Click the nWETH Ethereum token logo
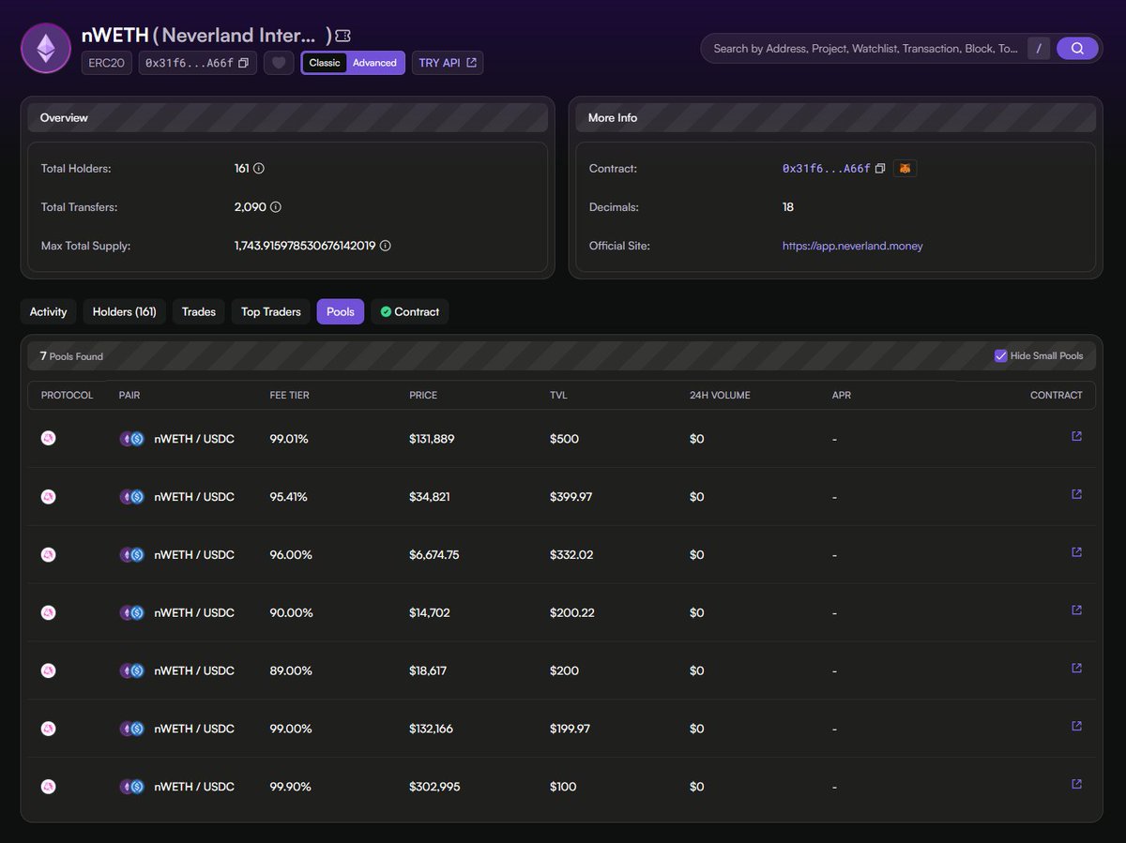1126x843 pixels. click(x=45, y=48)
